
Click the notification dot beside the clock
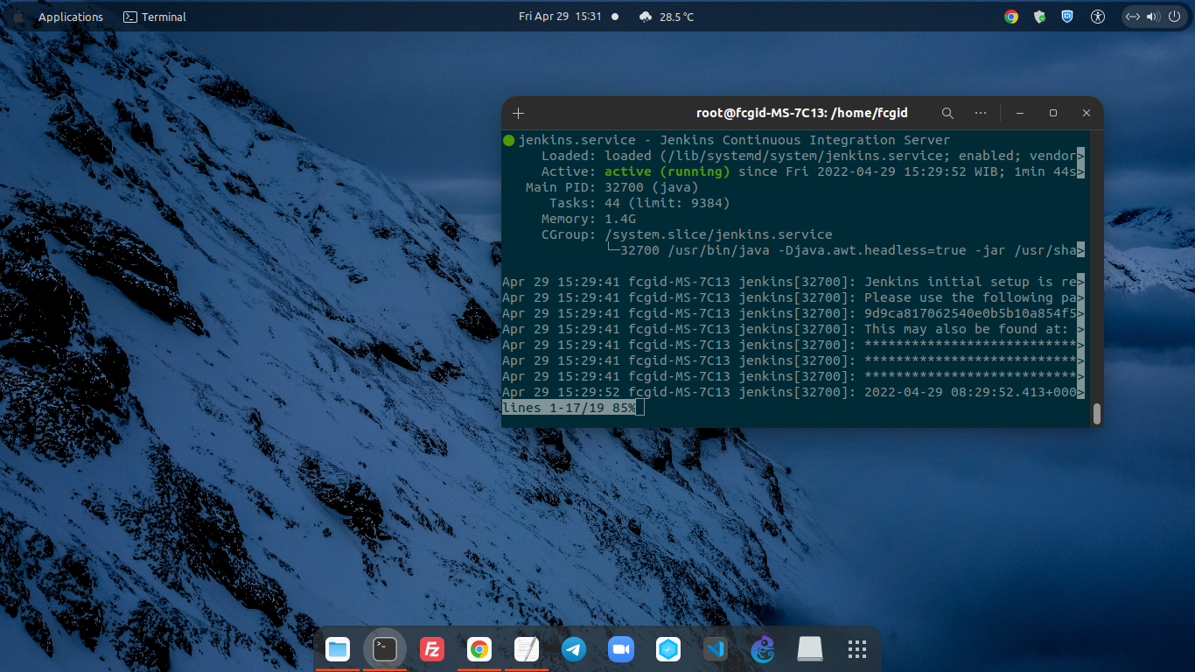click(x=615, y=17)
